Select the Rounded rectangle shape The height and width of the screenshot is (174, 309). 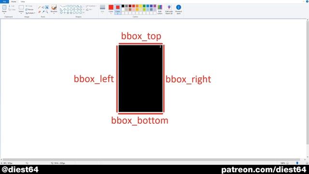click(x=74, y=6)
